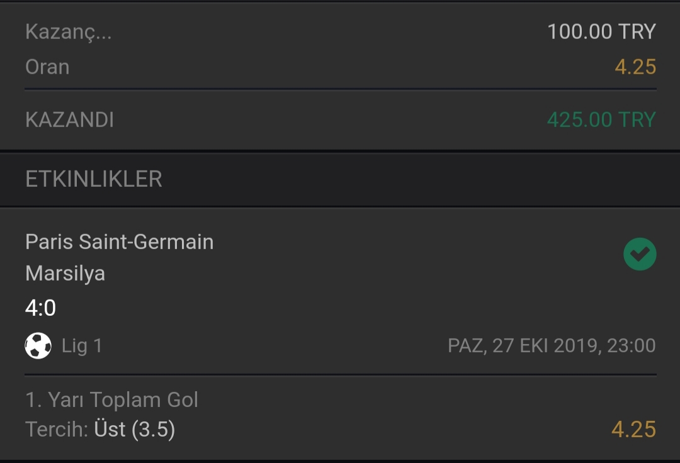Screen dimensions: 680x463
Task: Select the Paris Saint-Germain team name
Action: click(119, 242)
